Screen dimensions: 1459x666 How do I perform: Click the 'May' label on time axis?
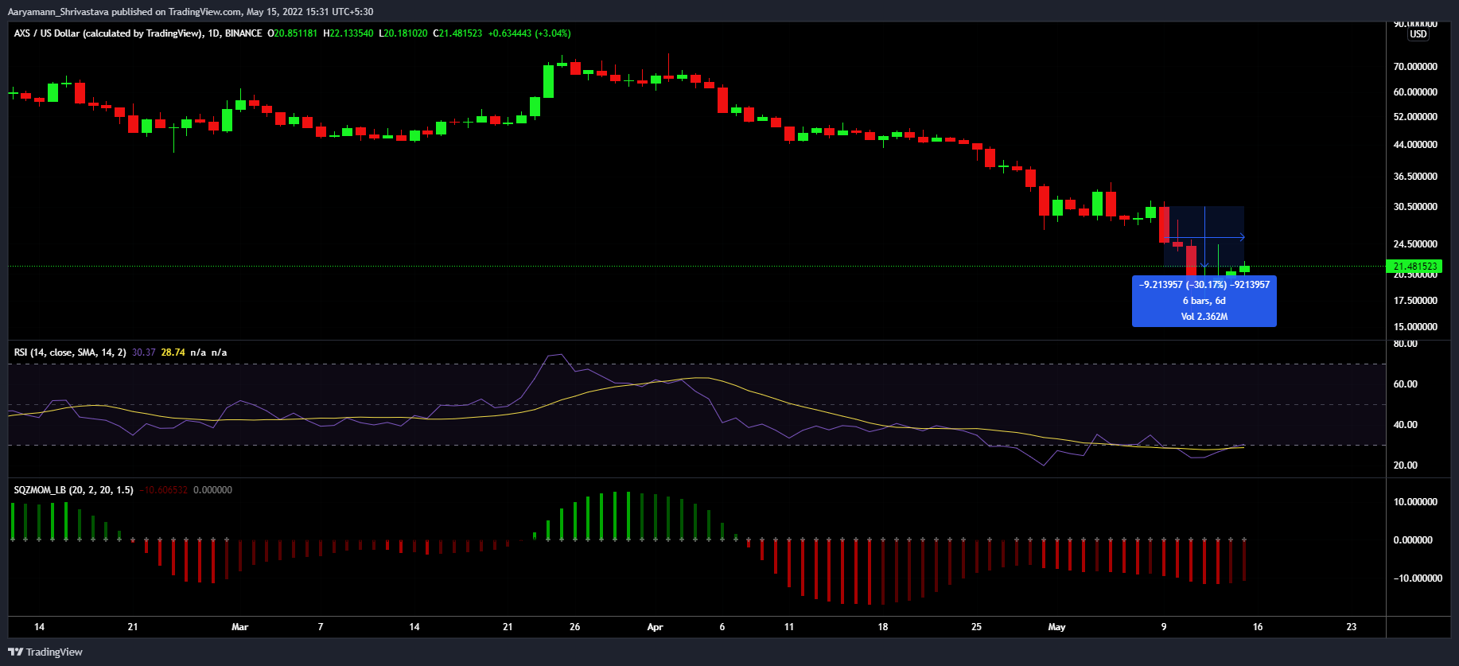(x=1056, y=627)
